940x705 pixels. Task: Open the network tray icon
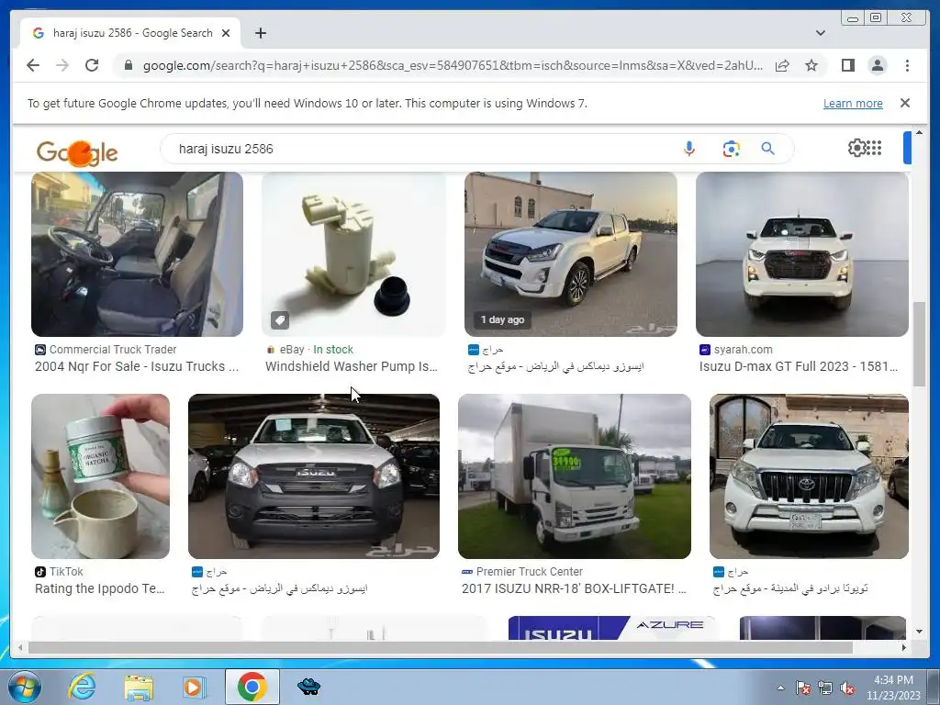click(x=825, y=688)
